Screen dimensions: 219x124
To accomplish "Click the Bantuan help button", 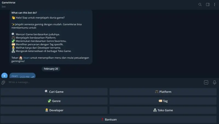I will tap(108, 119).
